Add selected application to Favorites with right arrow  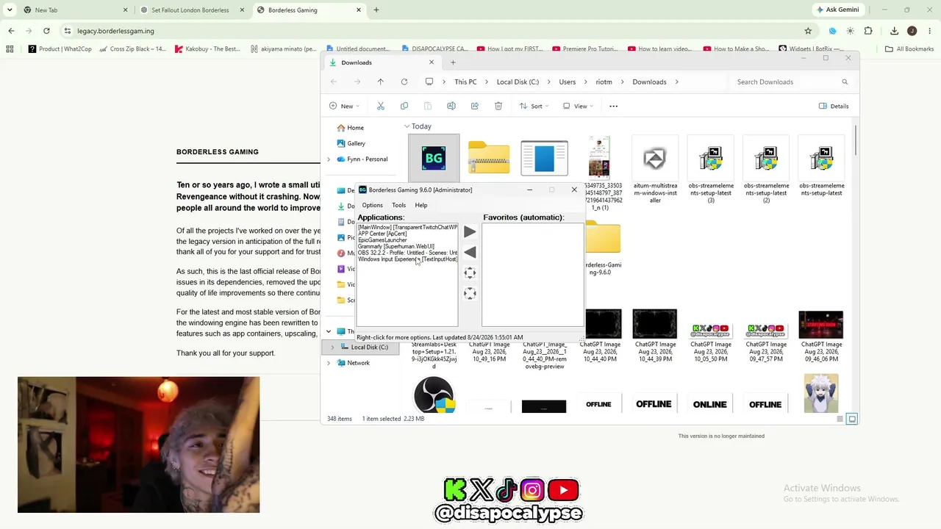pyautogui.click(x=470, y=232)
